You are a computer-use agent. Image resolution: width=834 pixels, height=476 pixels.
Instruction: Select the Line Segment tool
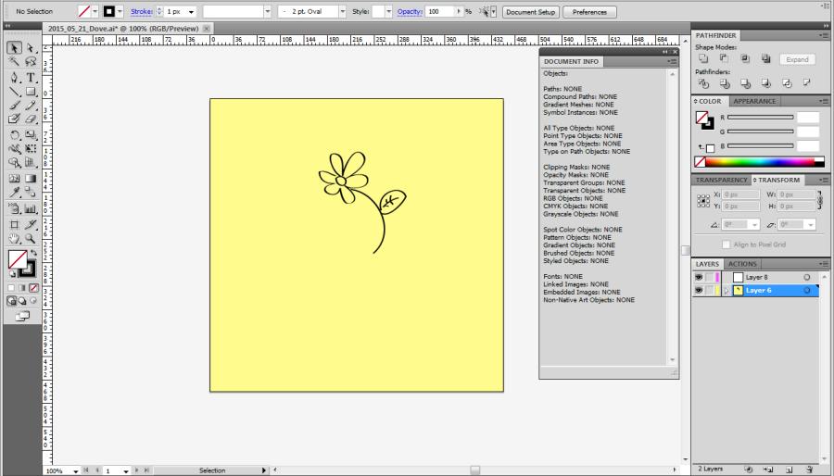(14, 92)
